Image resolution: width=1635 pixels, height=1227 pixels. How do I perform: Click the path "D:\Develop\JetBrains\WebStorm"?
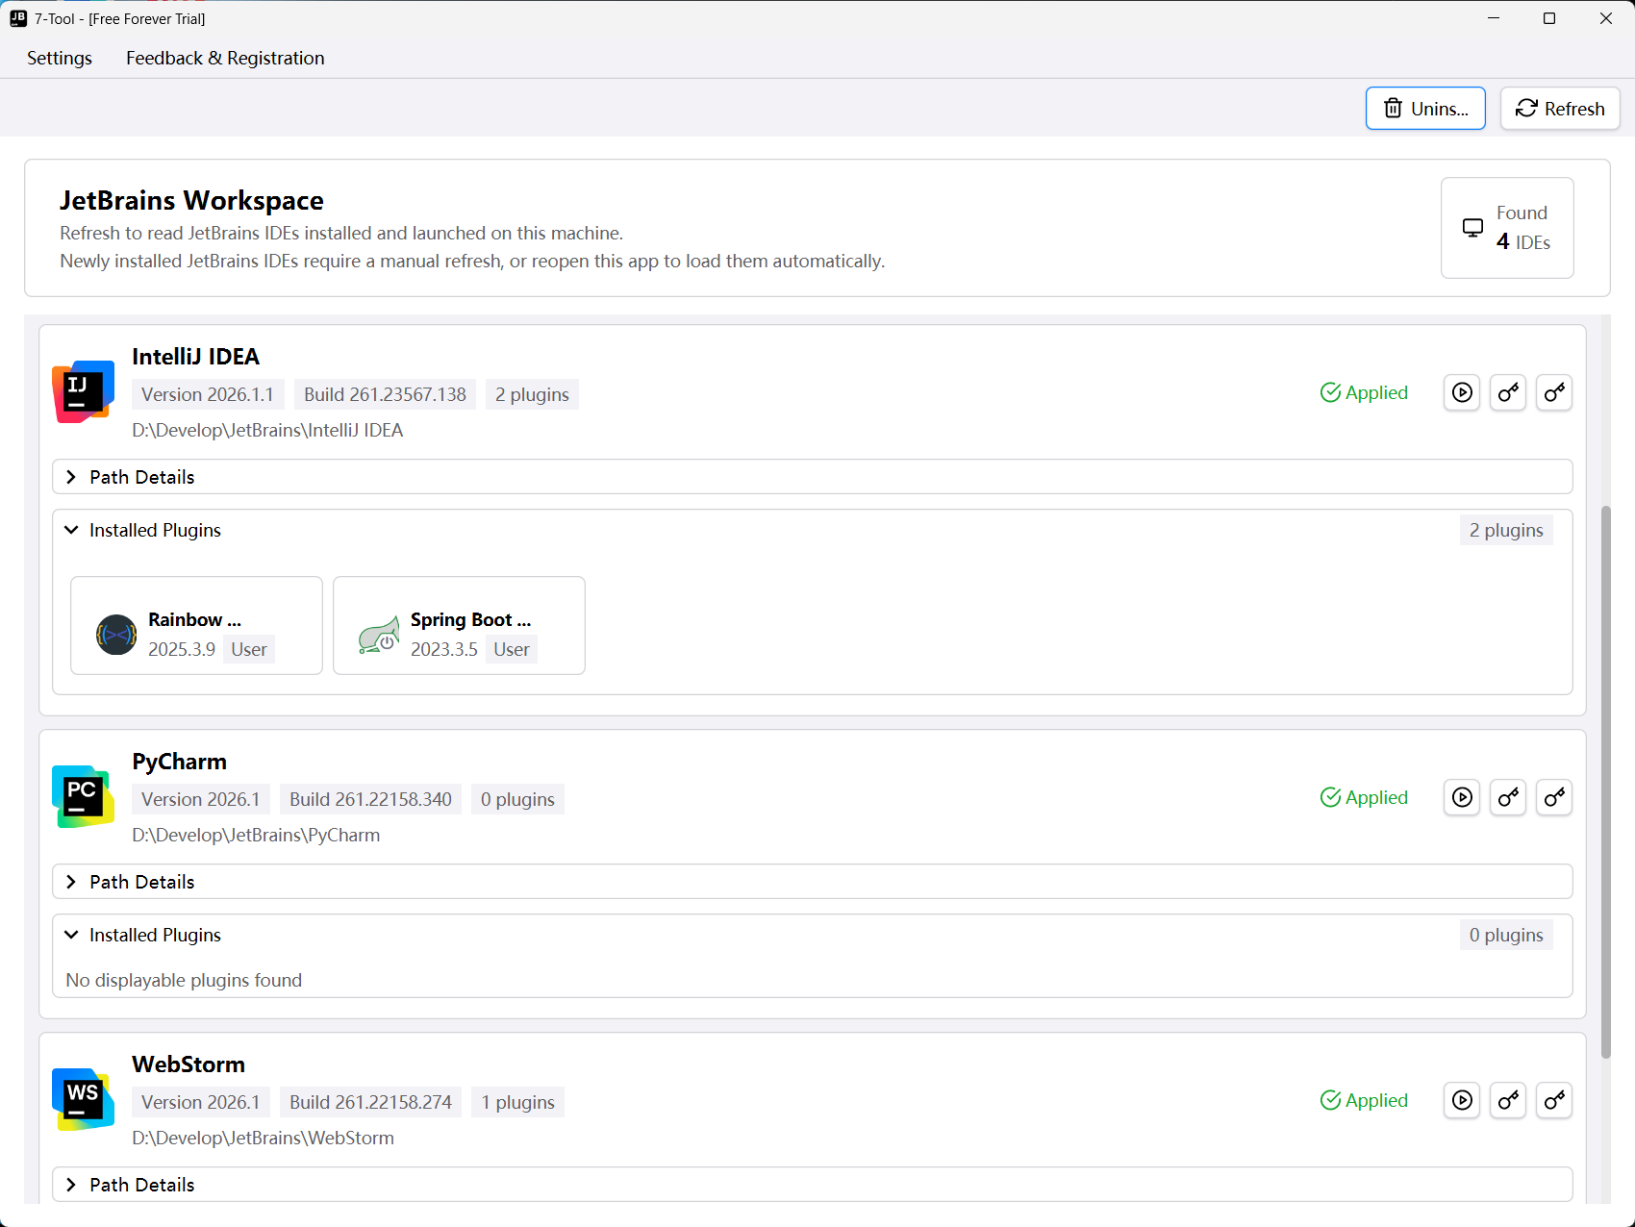coord(263,1138)
